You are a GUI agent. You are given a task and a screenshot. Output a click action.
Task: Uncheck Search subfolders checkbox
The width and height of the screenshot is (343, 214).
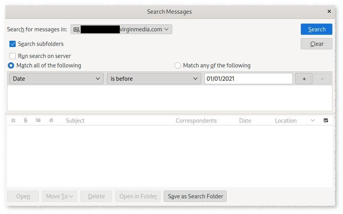(x=13, y=44)
